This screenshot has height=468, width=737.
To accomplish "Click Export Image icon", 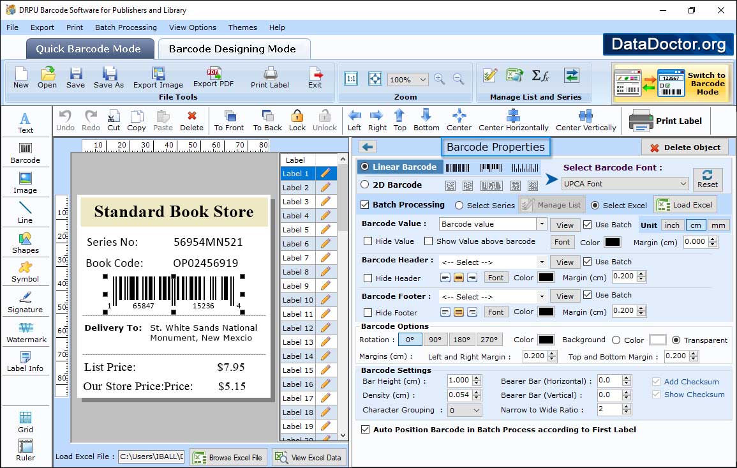I will click(158, 78).
